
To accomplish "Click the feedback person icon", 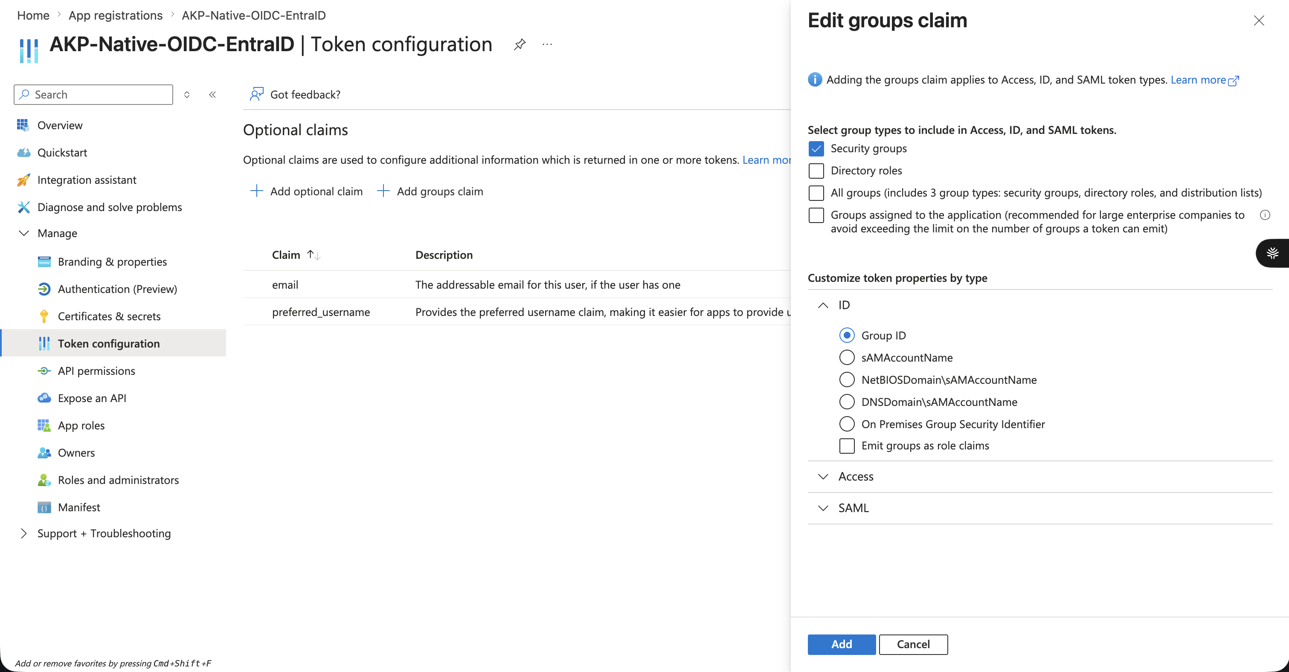I will [x=257, y=94].
